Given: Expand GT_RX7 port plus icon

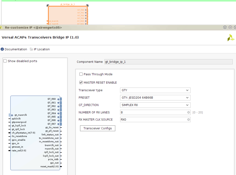Looking at the screenshot, I should pyautogui.click(x=58, y=124).
